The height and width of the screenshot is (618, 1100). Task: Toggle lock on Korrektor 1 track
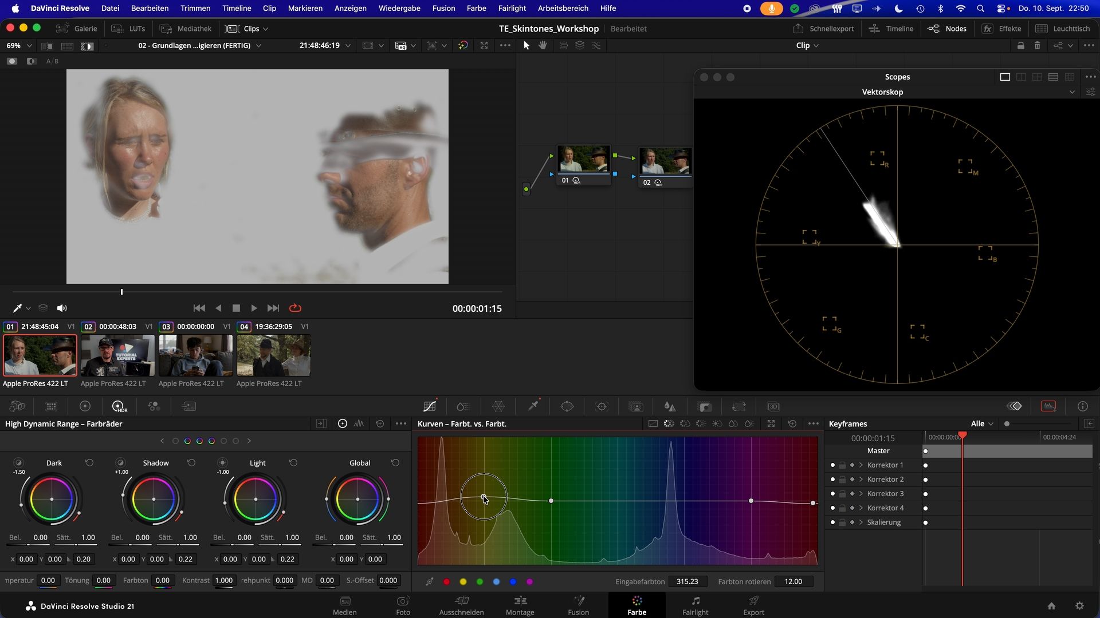842,465
